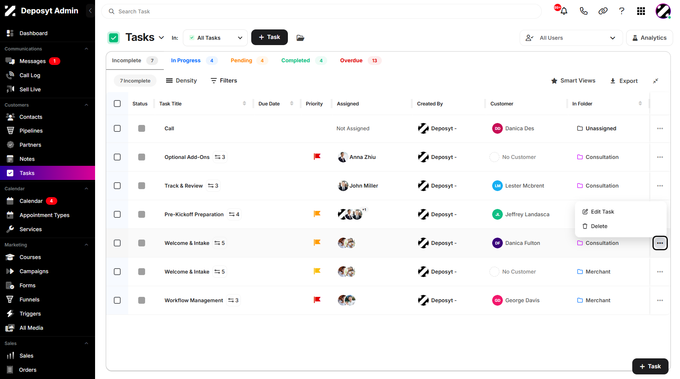Open the All Tasks dropdown
This screenshot has height=379, width=680.
(x=215, y=38)
